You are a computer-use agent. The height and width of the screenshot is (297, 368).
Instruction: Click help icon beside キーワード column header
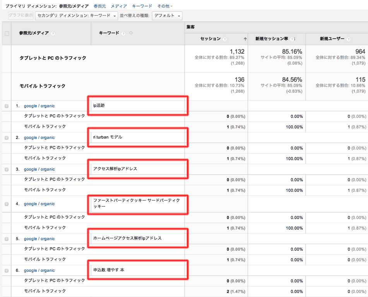123,34
